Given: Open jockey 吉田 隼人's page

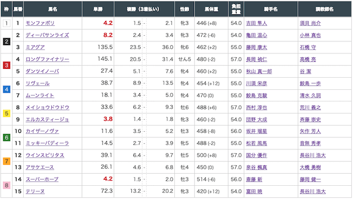Looking at the screenshot, I should pos(256,23).
